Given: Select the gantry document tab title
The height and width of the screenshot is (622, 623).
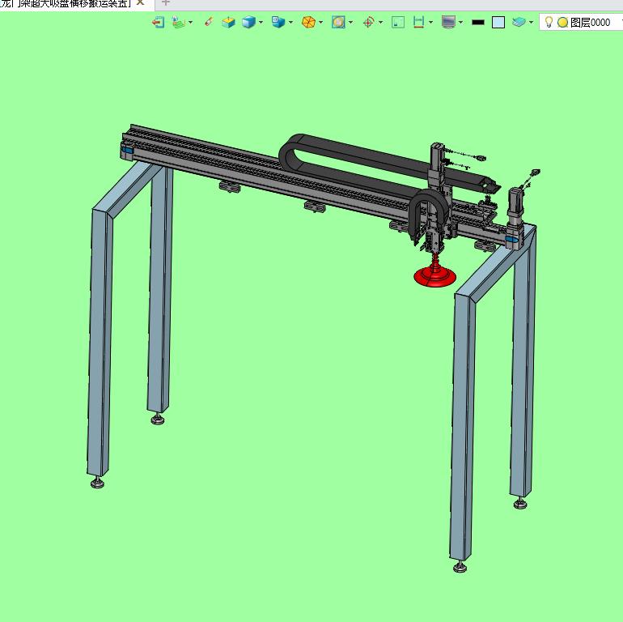Looking at the screenshot, I should [x=66, y=3].
